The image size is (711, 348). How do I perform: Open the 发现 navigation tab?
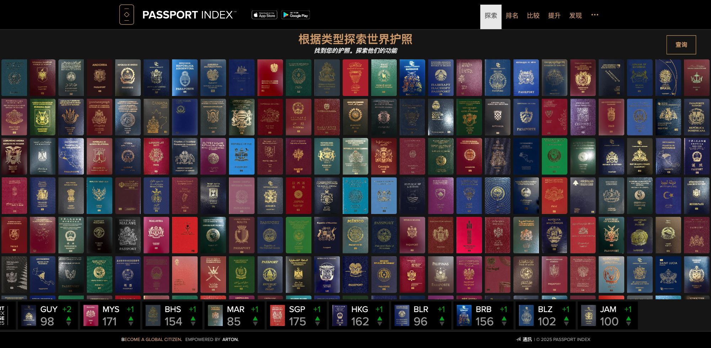(576, 15)
